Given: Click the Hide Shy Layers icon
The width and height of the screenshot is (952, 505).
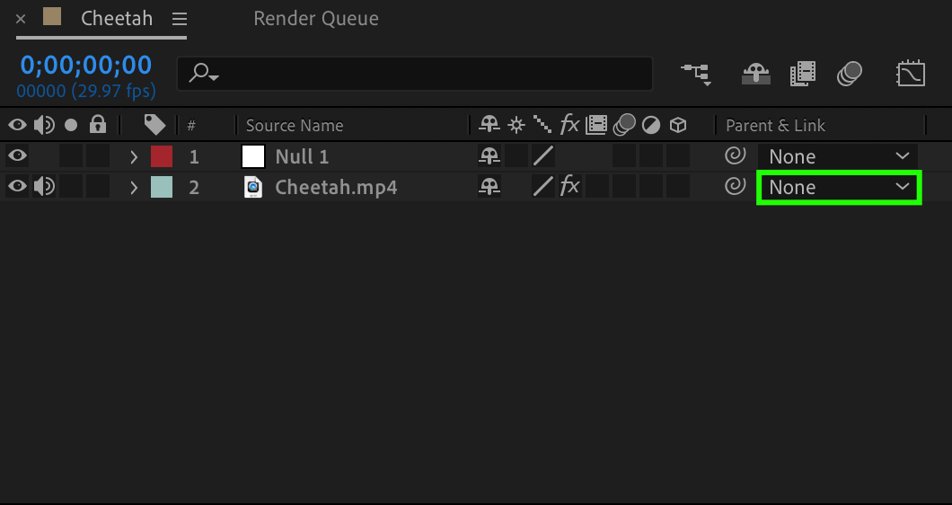Looking at the screenshot, I should (755, 74).
